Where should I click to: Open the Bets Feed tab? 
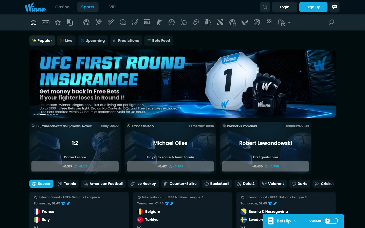159,41
